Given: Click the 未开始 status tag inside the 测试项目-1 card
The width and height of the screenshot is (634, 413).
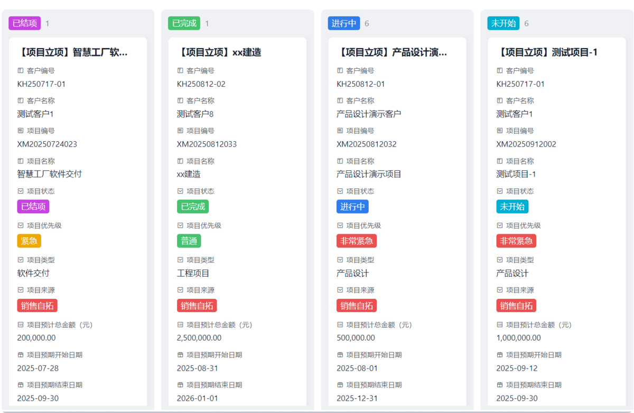Looking at the screenshot, I should pyautogui.click(x=512, y=206).
